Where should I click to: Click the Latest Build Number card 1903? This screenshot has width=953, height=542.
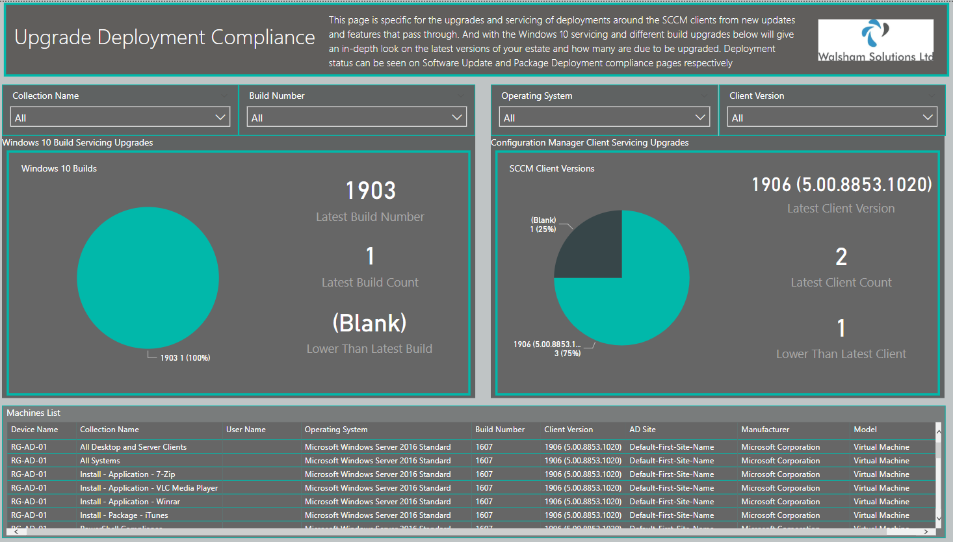click(x=371, y=190)
